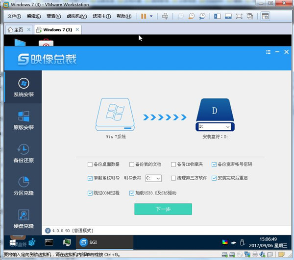Viewport: 294px width, 260px height.
Task: Click the taskbar clock display
Action: [x=268, y=242]
